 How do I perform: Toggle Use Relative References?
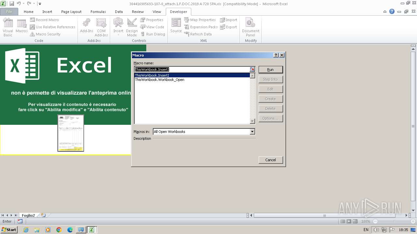pos(52,27)
